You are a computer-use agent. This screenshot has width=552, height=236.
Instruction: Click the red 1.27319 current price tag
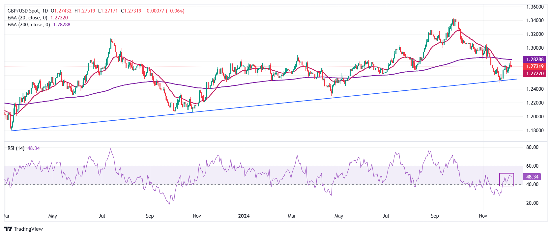[535, 66]
